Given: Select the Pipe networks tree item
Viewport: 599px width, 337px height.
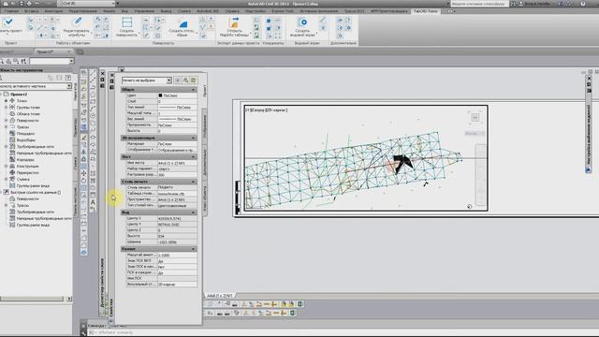Looking at the screenshot, I should point(36,147).
